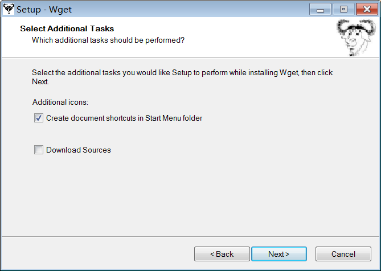Click the Wget setup icon in title bar
This screenshot has width=381, height=271.
[x=9, y=9]
